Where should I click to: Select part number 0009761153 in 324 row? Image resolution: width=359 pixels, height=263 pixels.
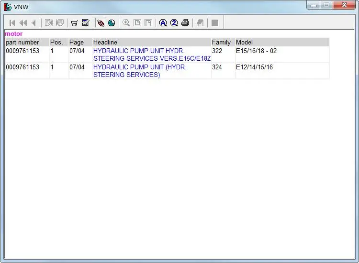pyautogui.click(x=22, y=67)
